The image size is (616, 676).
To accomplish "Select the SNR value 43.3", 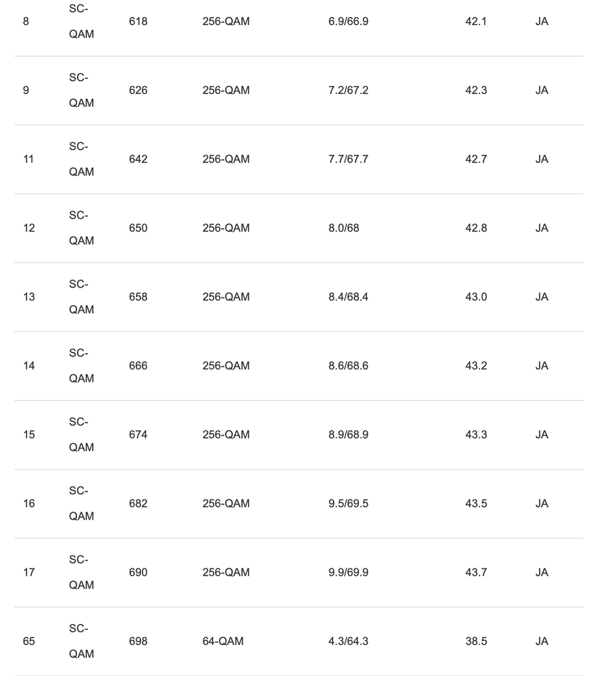I will (x=476, y=434).
